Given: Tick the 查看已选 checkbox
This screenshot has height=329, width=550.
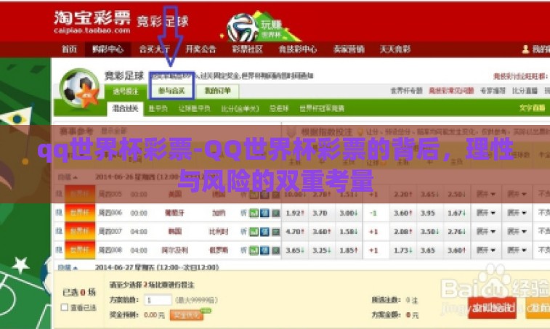Looking at the screenshot, I should (x=64, y=307).
